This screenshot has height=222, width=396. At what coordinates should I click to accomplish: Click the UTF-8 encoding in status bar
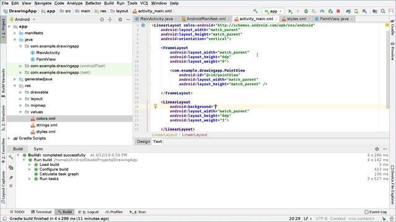coord(321,218)
